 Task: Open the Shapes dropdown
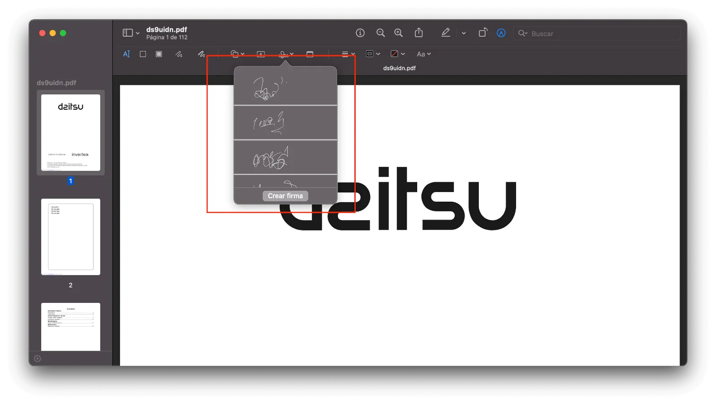pyautogui.click(x=237, y=54)
